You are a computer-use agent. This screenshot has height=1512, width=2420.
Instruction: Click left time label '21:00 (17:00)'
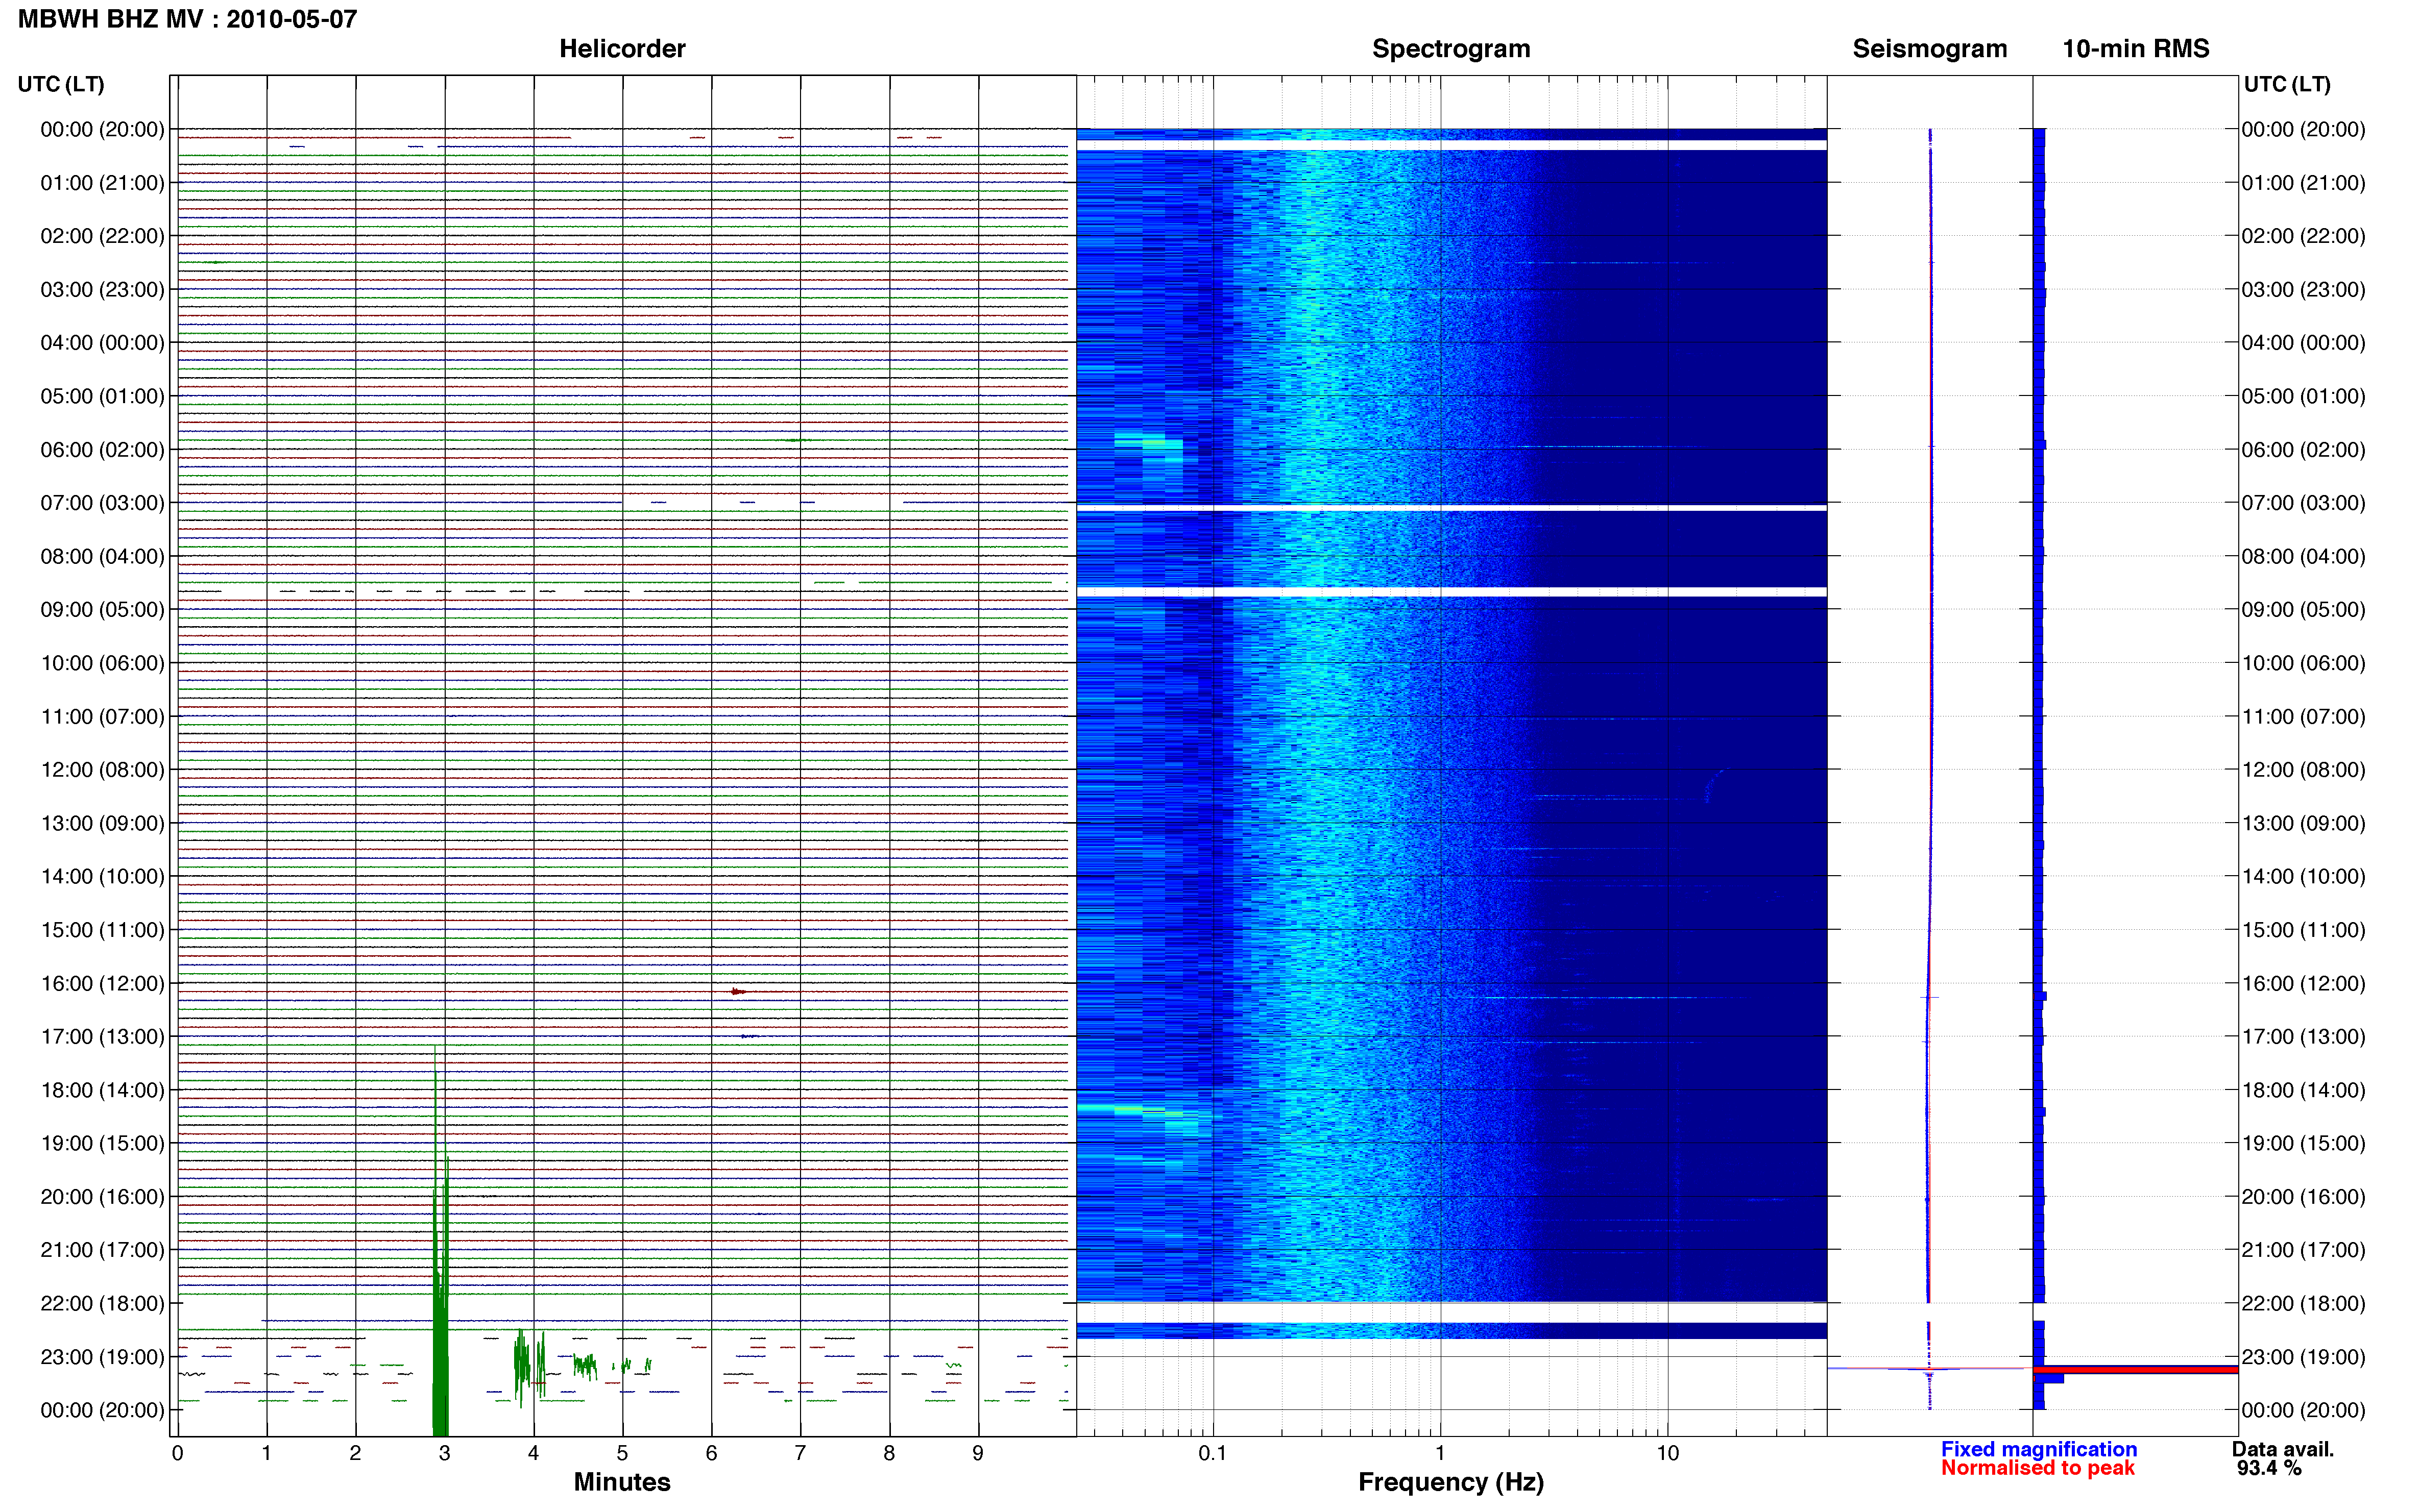(x=102, y=1250)
